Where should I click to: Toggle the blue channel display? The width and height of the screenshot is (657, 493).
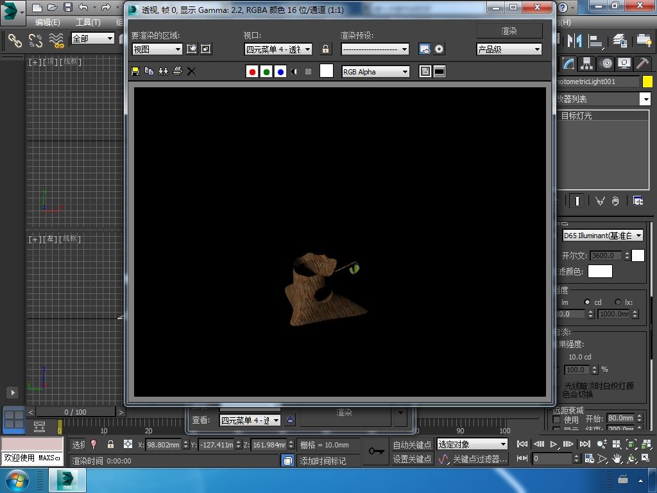280,71
